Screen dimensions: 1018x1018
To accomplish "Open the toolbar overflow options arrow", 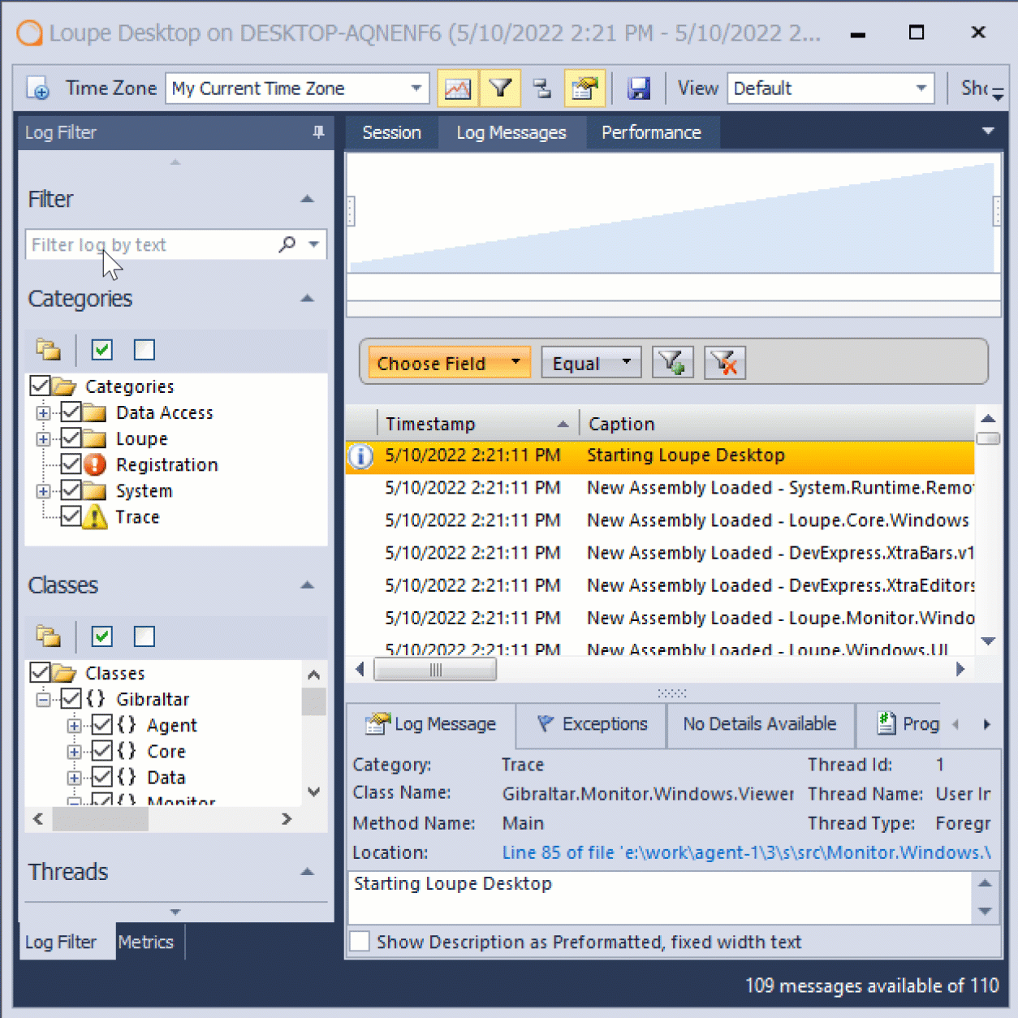I will tap(998, 94).
